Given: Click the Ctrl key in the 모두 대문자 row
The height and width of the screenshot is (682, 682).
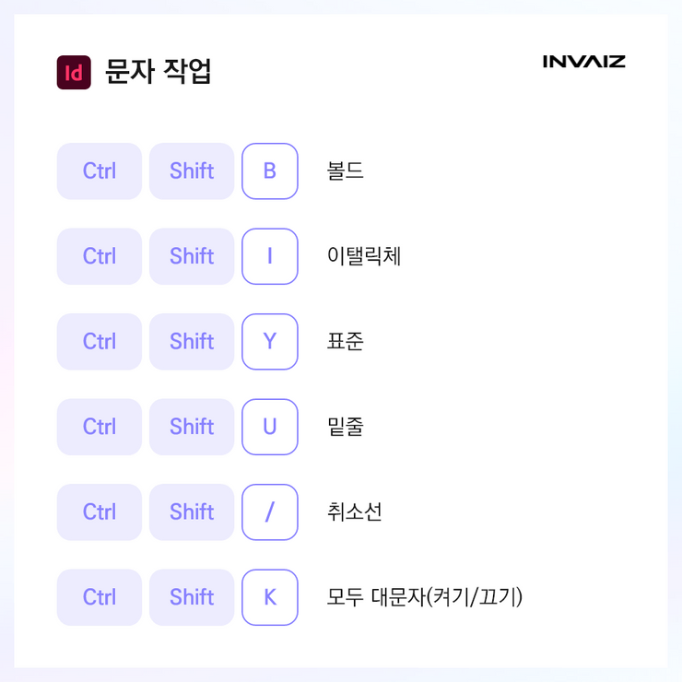Looking at the screenshot, I should (x=100, y=597).
